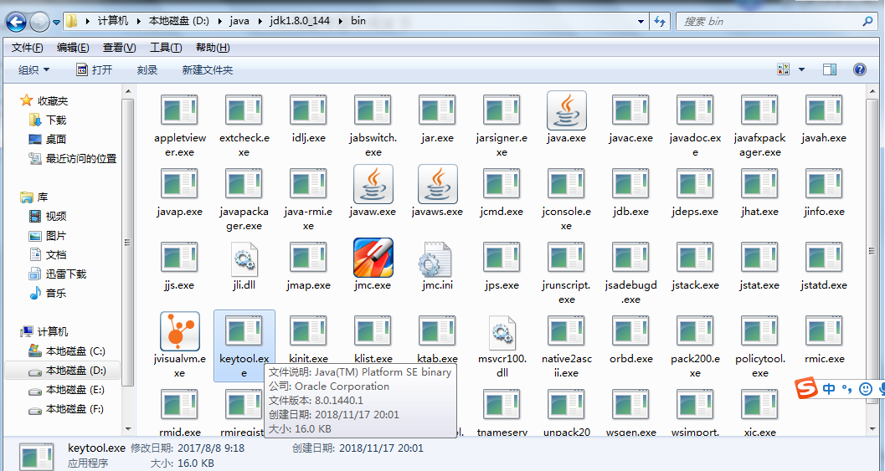Screen dimensions: 885x471
Task: Expand breadcrumb arrow after java
Action: click(260, 22)
